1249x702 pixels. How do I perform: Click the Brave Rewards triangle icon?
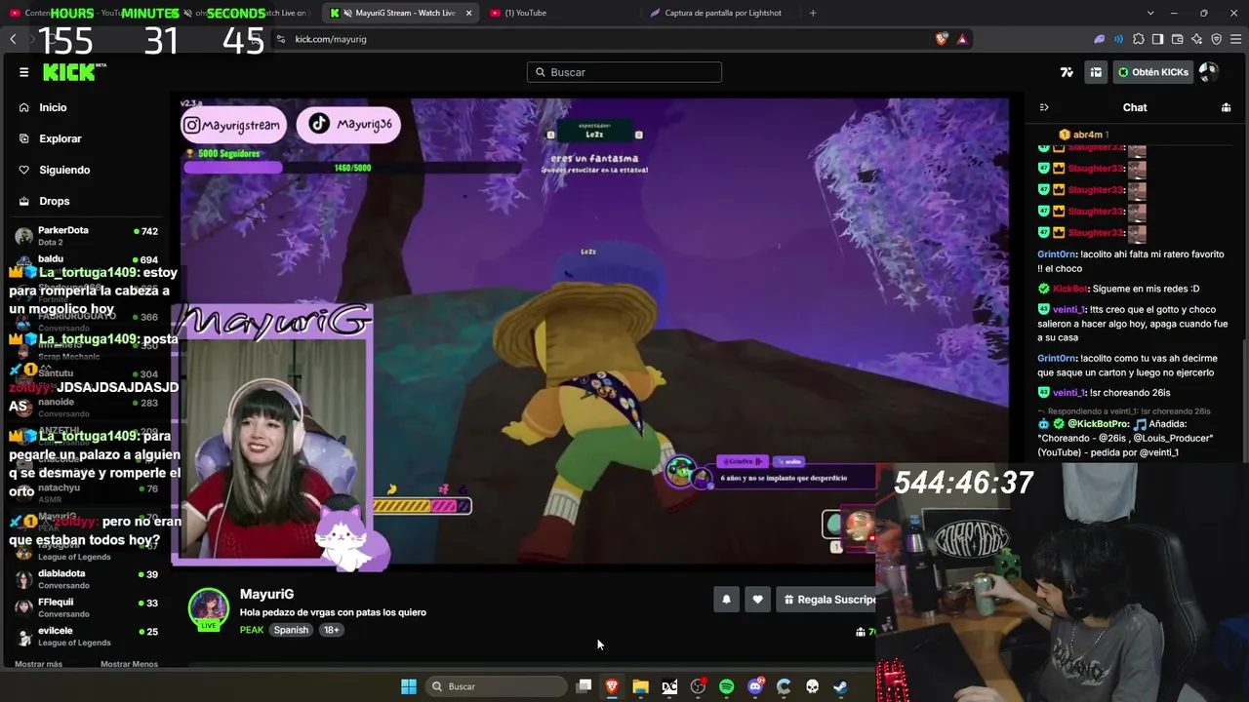(x=962, y=39)
